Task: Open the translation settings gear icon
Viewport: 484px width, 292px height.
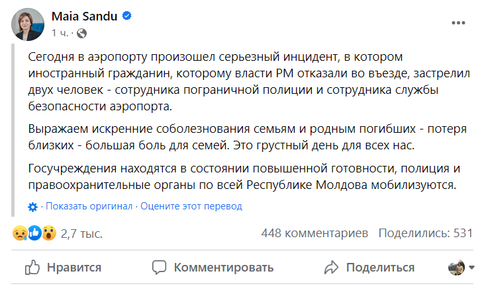Action: tap(33, 207)
